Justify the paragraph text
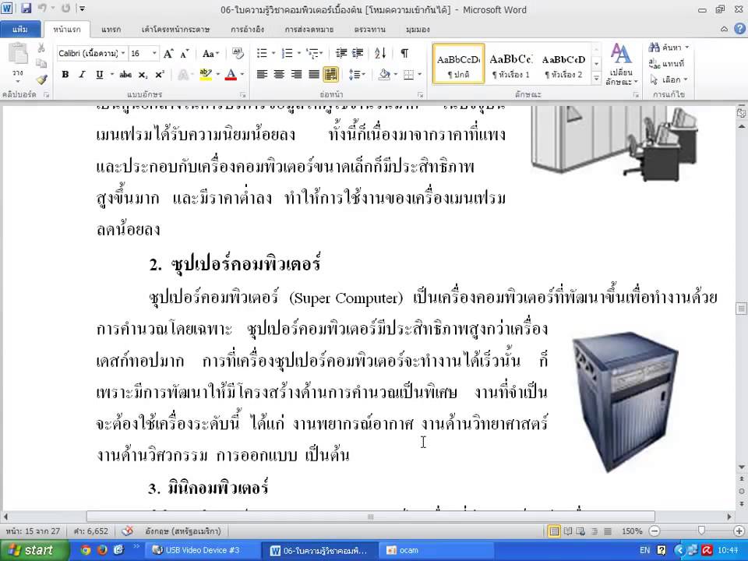 pyautogui.click(x=313, y=75)
